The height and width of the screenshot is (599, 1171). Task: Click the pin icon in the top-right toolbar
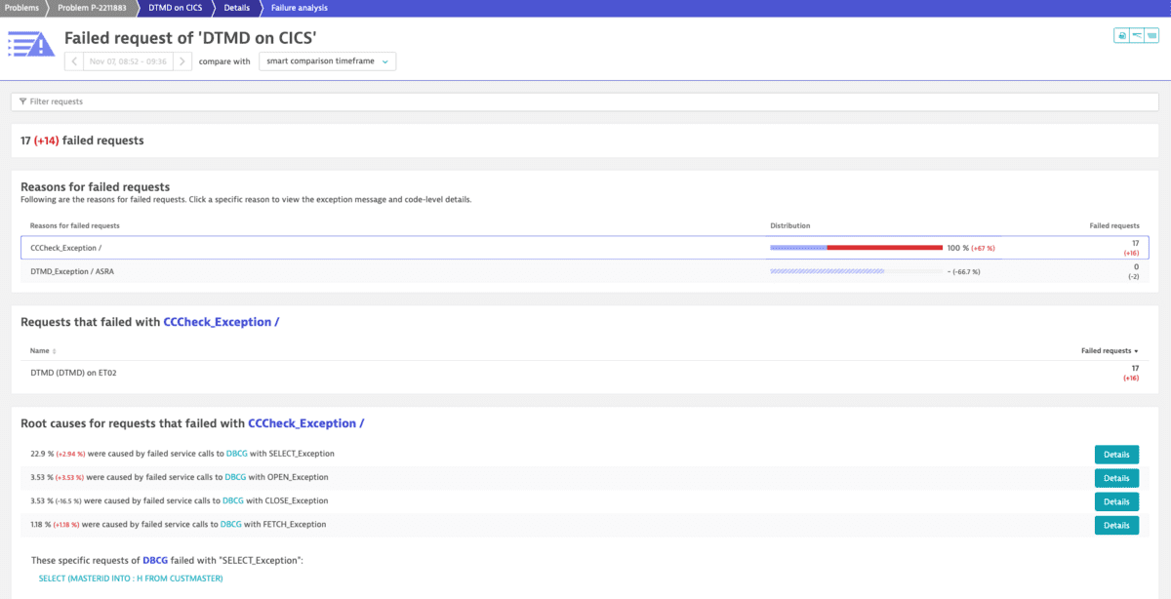coord(1137,34)
